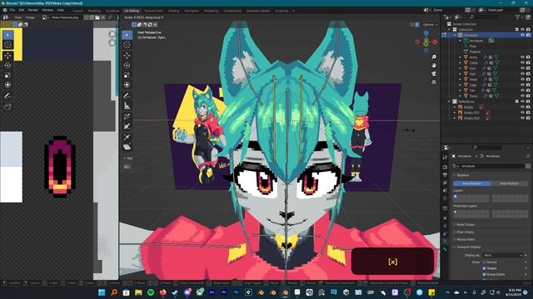Viewport: 533px width, 299px height.
Task: Open the UV editor View menu
Action: [x=18, y=17]
